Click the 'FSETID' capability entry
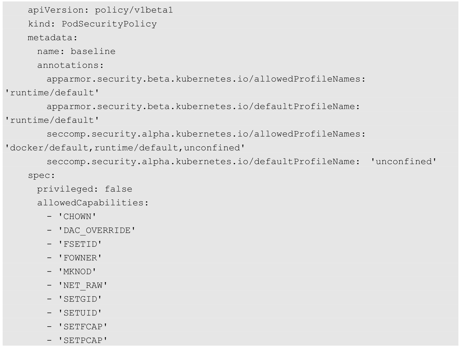This screenshot has width=460, height=348. tap(80, 244)
